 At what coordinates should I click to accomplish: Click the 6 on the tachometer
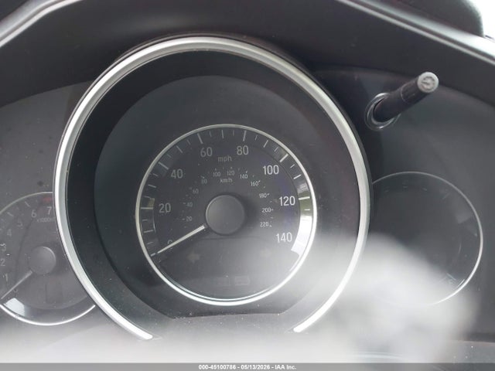point(34,213)
